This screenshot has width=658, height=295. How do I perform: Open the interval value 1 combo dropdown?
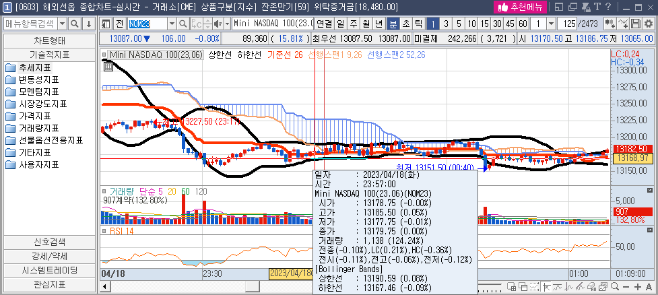click(551, 24)
